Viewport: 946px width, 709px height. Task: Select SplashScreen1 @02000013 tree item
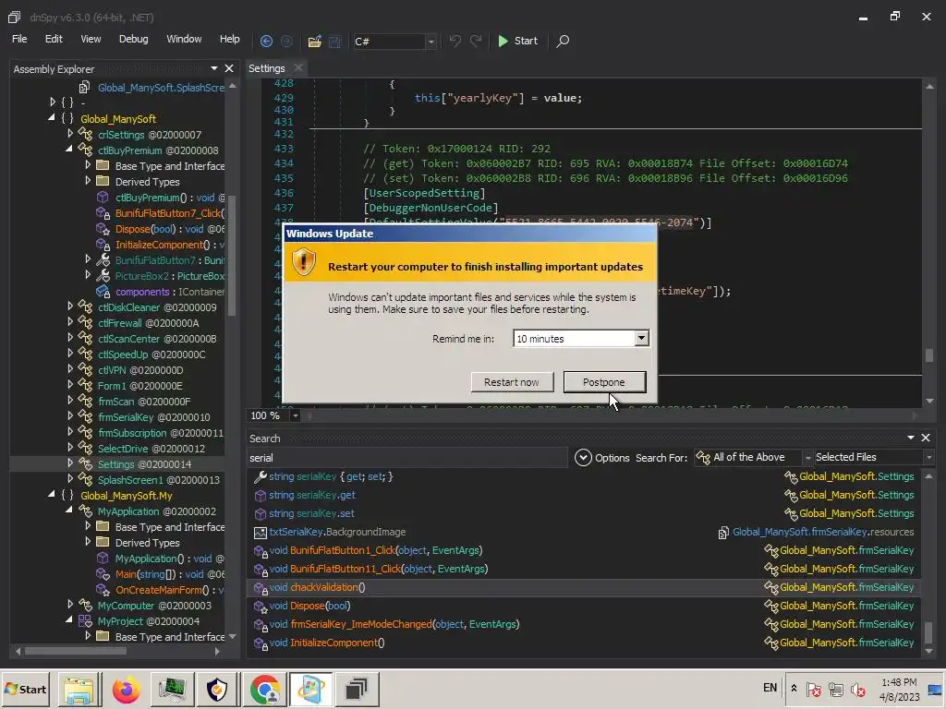click(x=159, y=480)
